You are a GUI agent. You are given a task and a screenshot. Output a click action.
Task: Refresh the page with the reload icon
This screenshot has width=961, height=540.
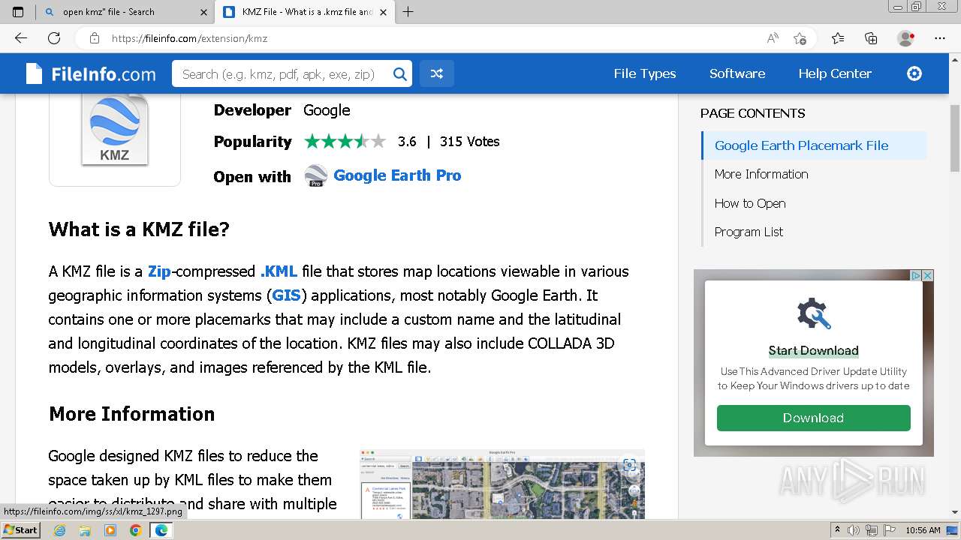(x=54, y=38)
